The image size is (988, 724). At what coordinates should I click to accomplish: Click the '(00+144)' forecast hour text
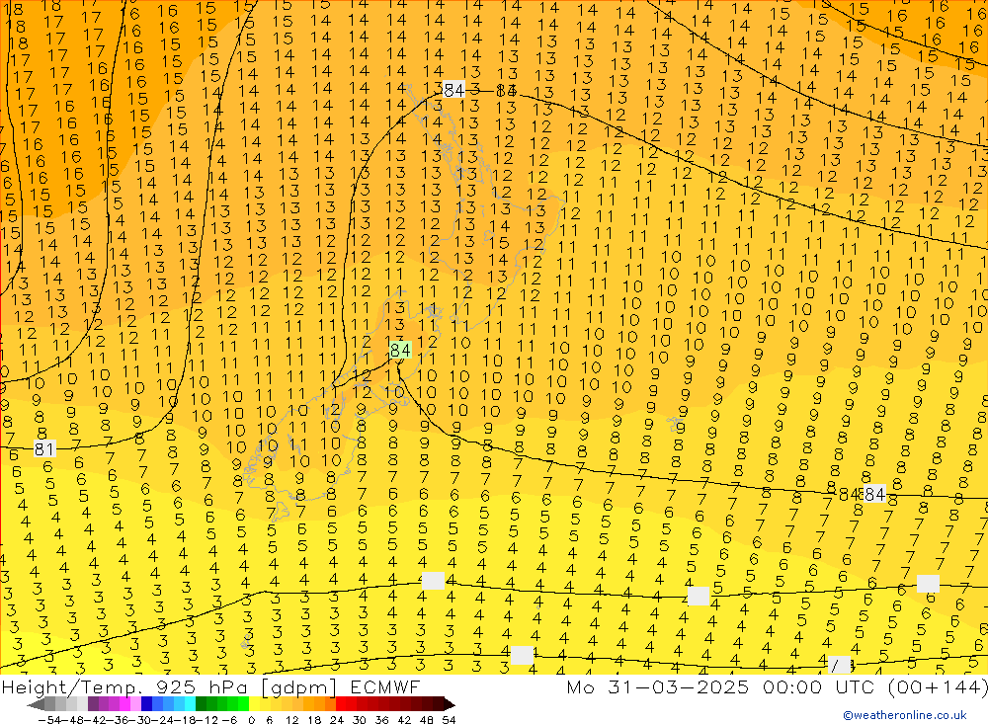click(x=937, y=686)
